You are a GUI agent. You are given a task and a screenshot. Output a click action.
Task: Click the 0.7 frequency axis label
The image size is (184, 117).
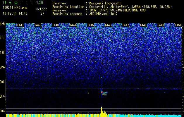[x=2, y=97]
